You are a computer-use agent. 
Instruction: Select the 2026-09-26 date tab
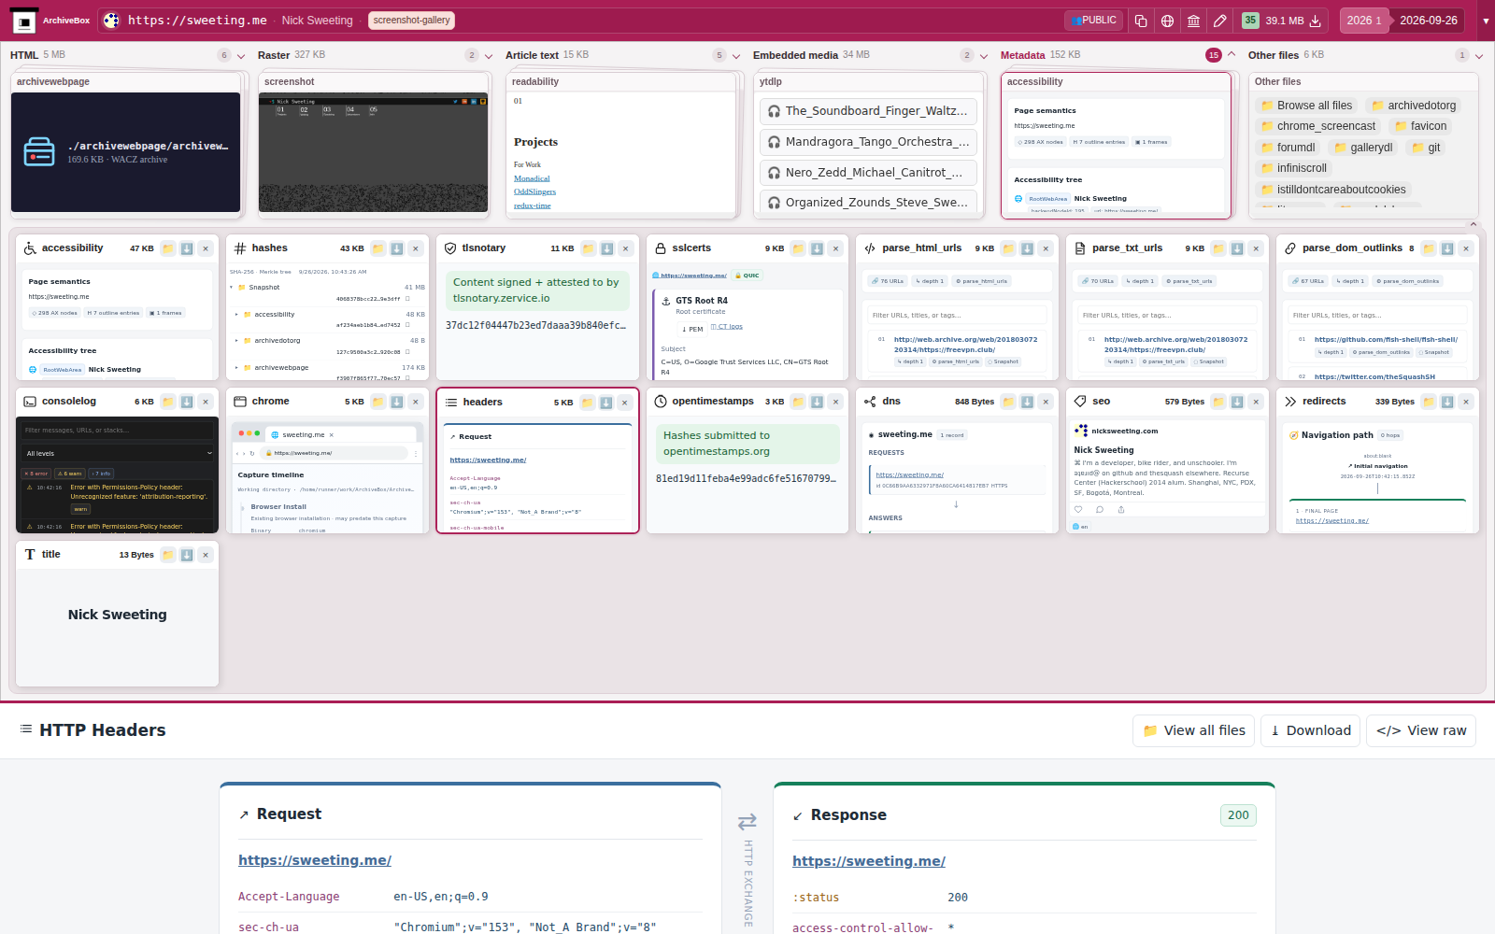(x=1429, y=21)
